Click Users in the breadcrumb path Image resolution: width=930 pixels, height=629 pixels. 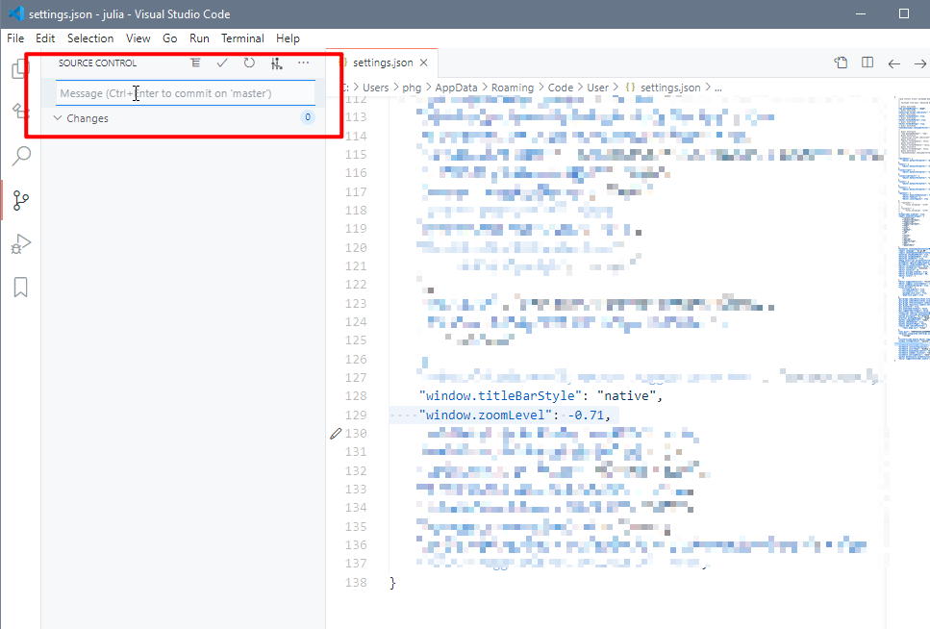point(375,87)
